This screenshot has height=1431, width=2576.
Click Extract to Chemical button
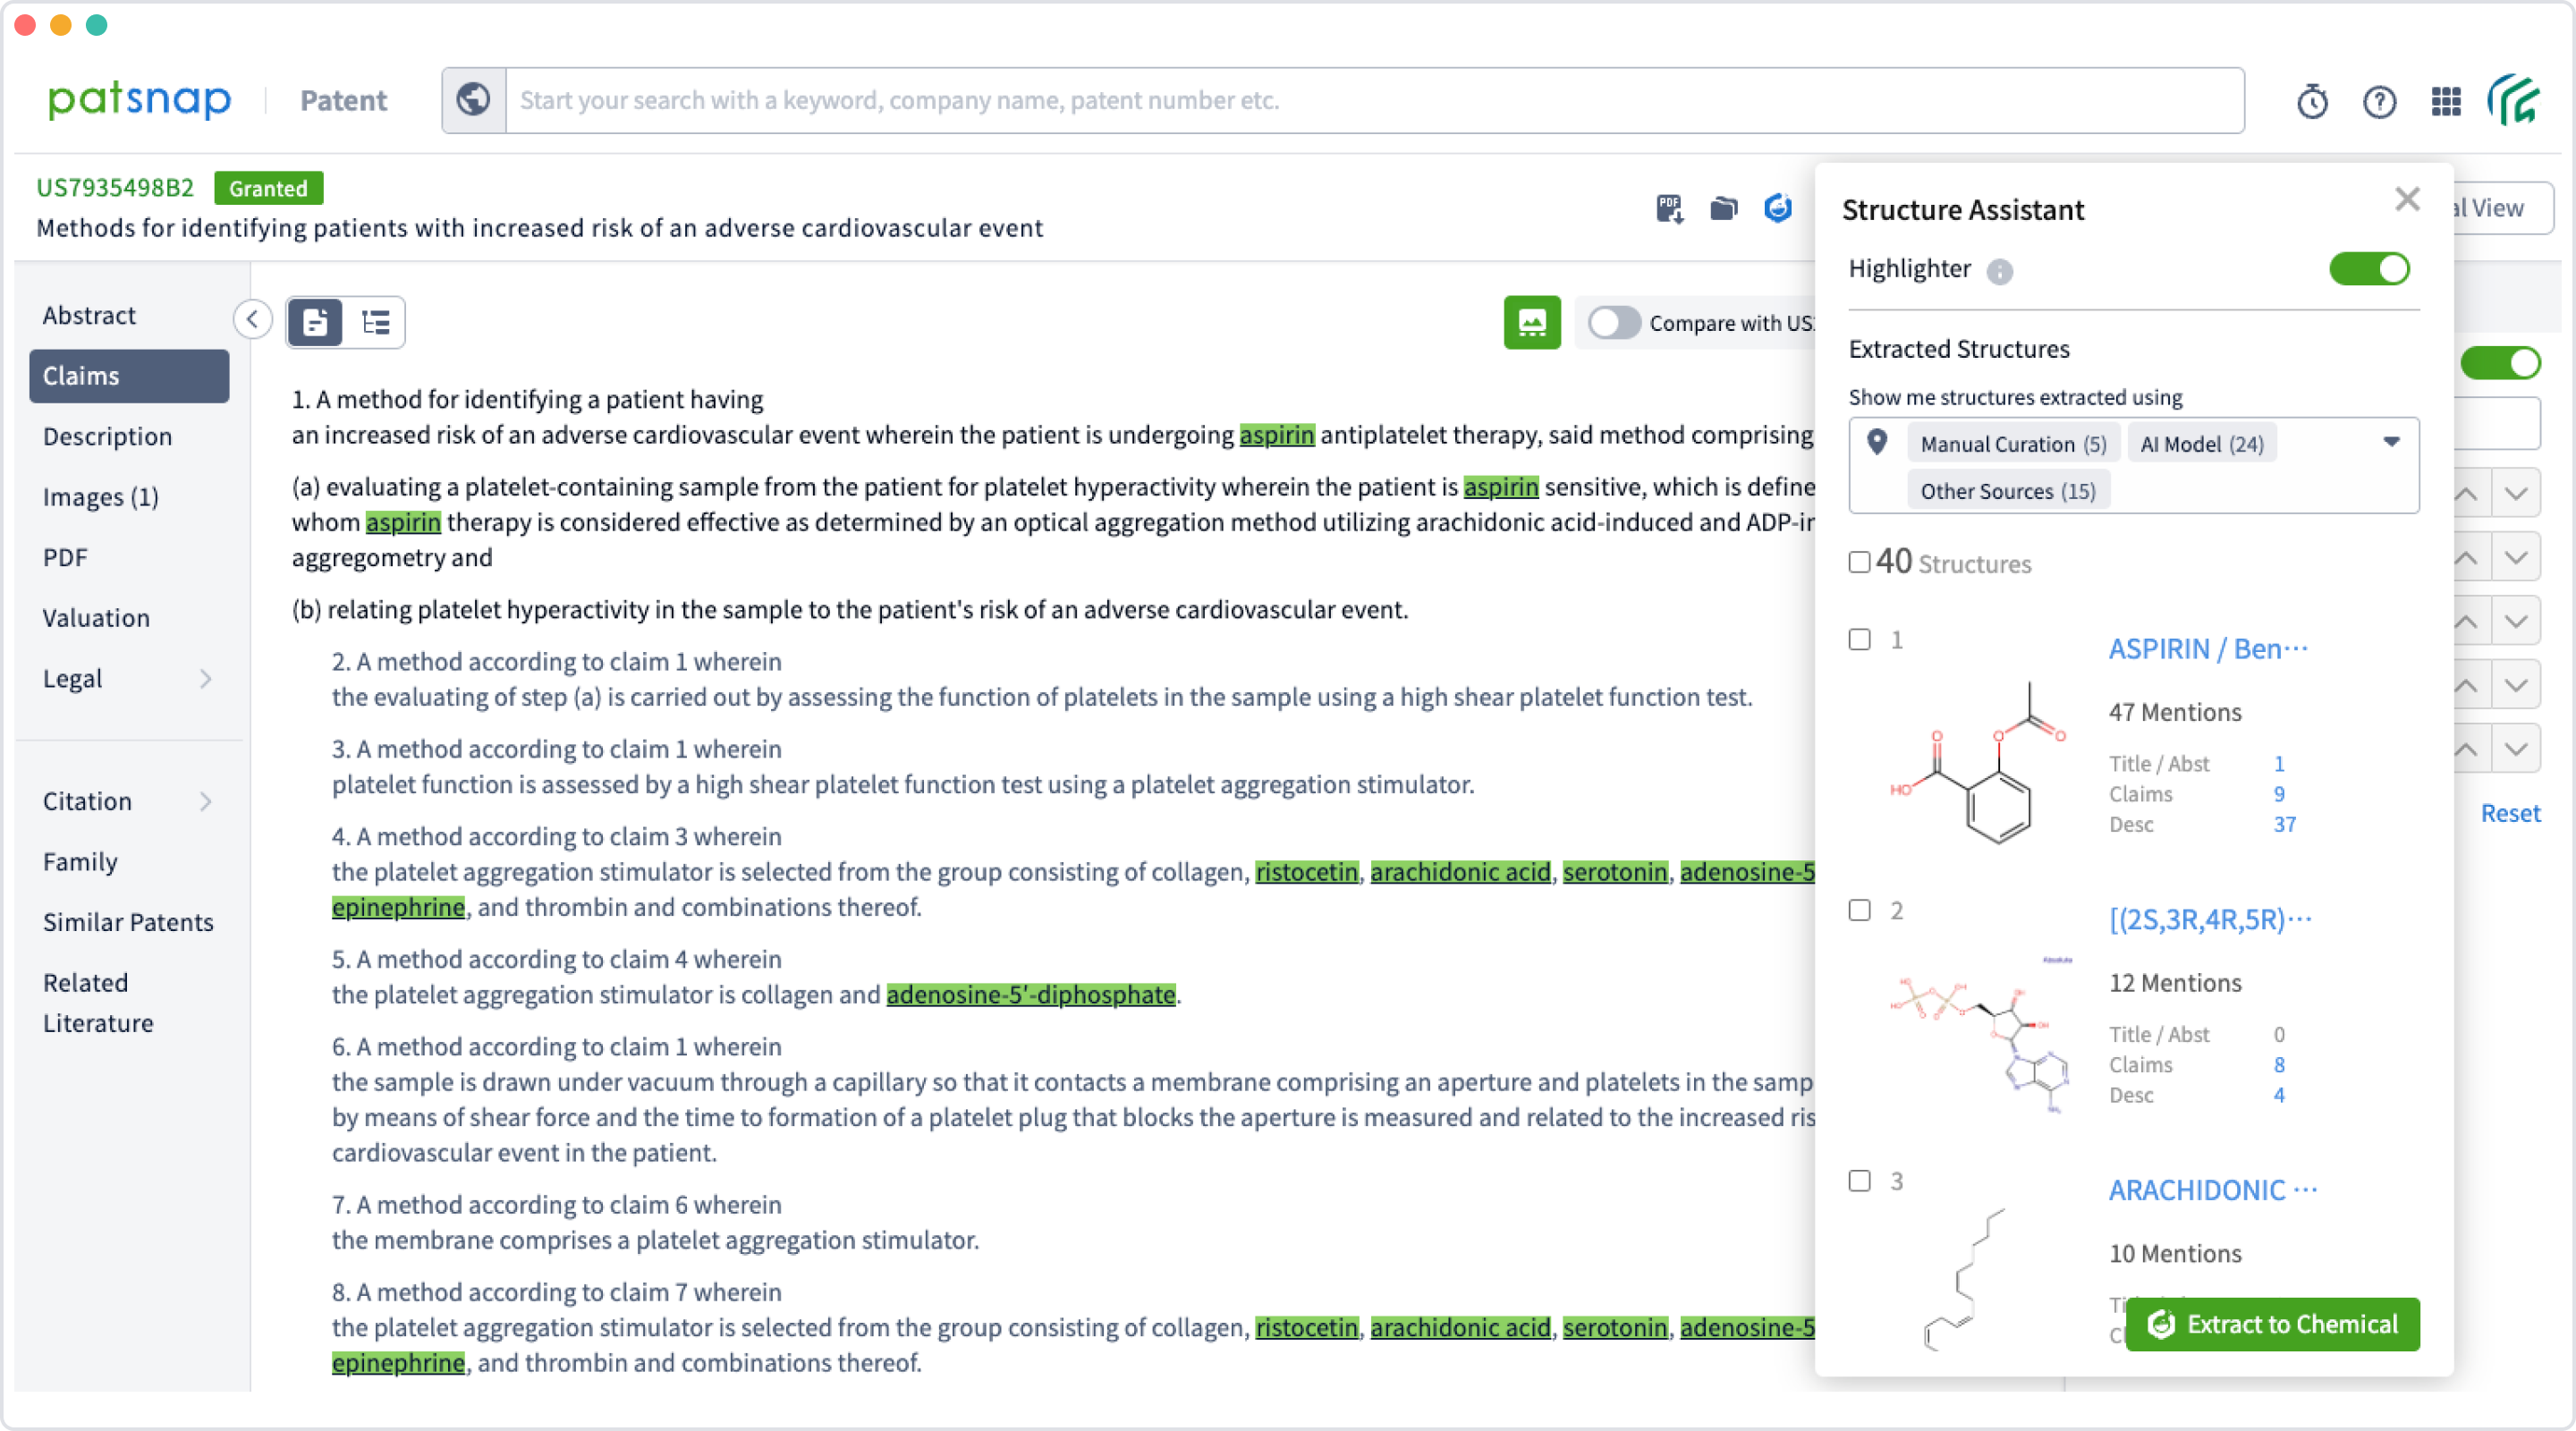pos(2272,1324)
